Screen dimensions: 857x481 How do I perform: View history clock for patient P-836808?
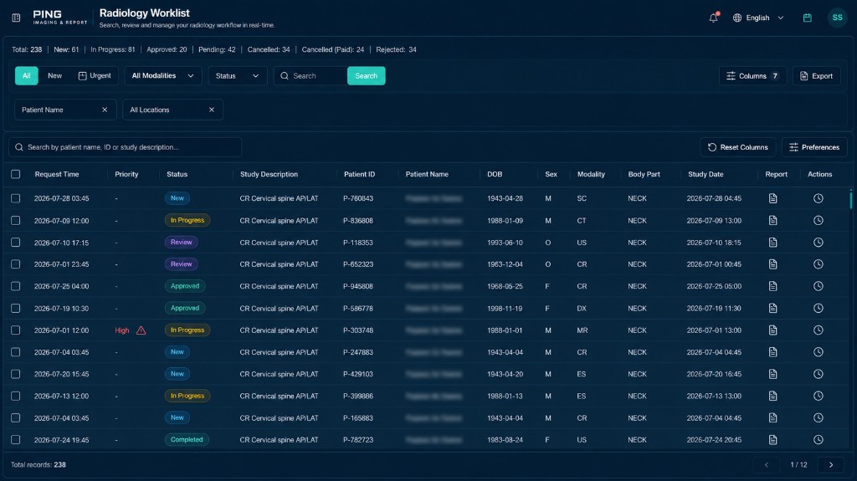(818, 220)
